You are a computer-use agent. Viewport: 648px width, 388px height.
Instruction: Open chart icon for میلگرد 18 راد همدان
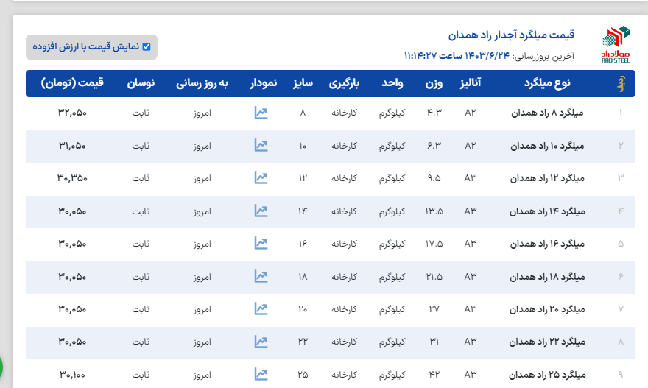point(260,276)
